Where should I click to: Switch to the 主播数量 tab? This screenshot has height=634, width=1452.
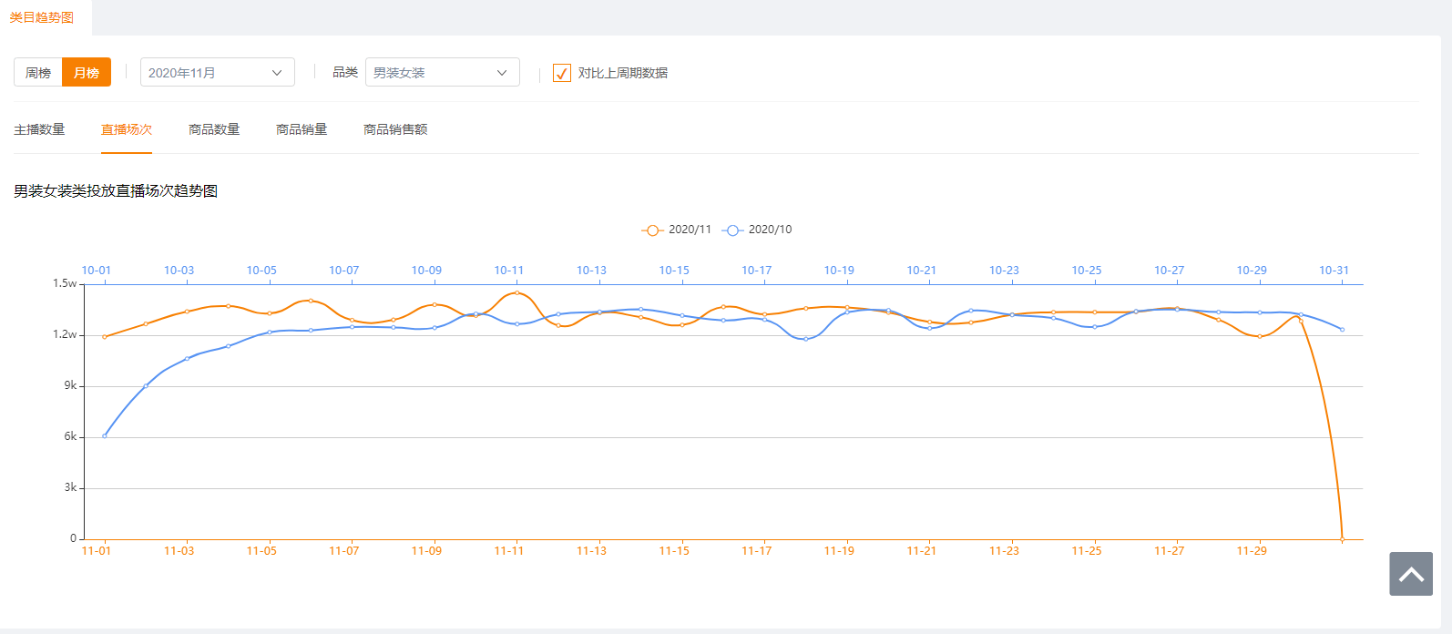pos(39,129)
